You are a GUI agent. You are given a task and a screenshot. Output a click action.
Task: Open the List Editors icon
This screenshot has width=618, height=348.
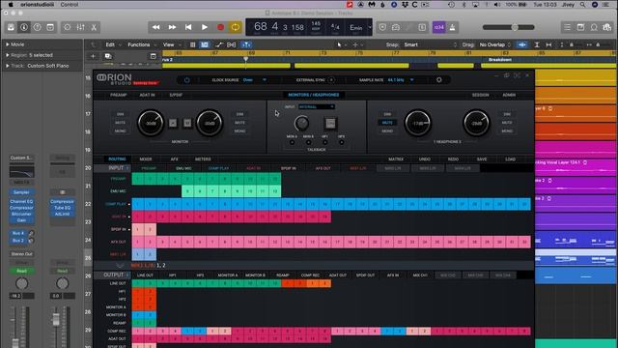point(567,27)
